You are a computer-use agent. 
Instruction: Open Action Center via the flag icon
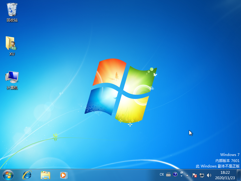[x=194, y=175]
